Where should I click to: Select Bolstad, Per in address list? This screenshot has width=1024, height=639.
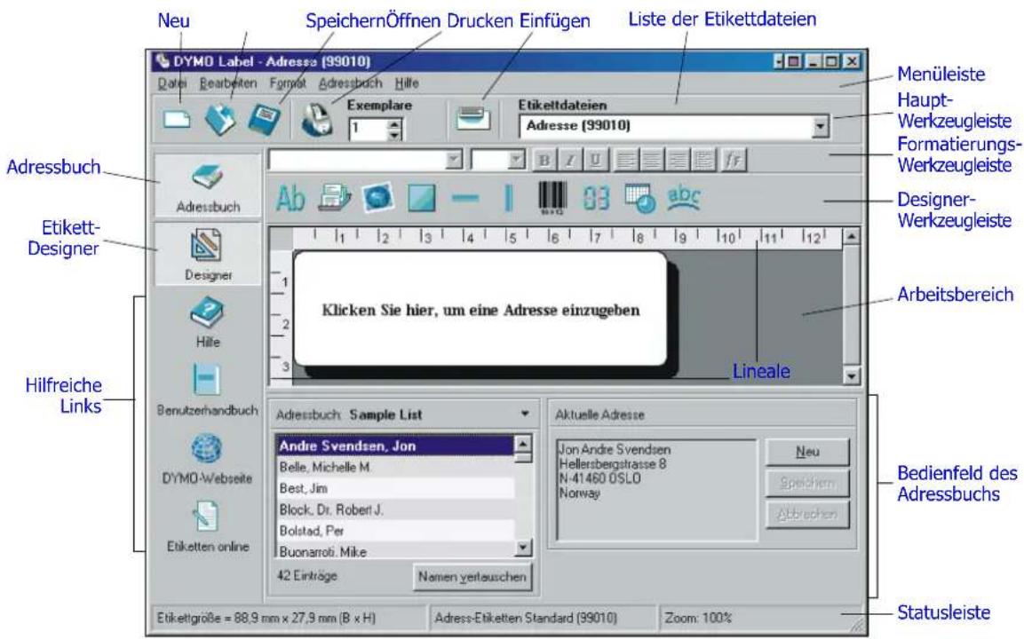pyautogui.click(x=395, y=531)
